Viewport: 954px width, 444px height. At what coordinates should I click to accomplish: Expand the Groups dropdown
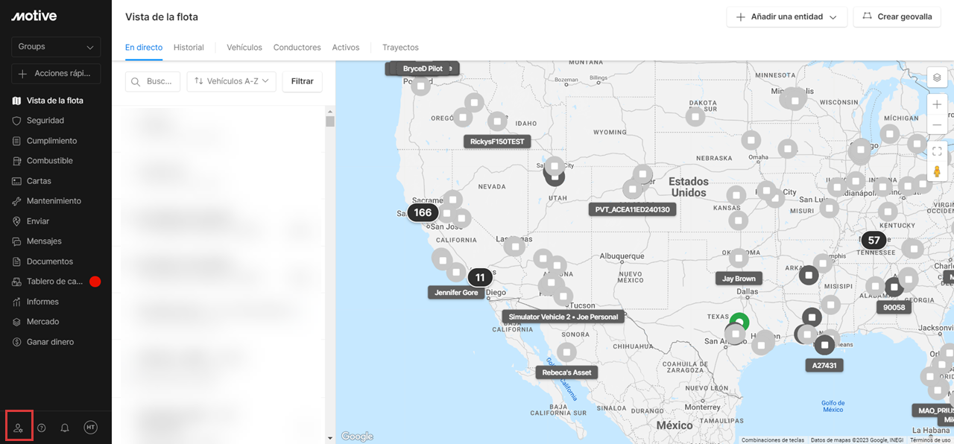coord(56,47)
